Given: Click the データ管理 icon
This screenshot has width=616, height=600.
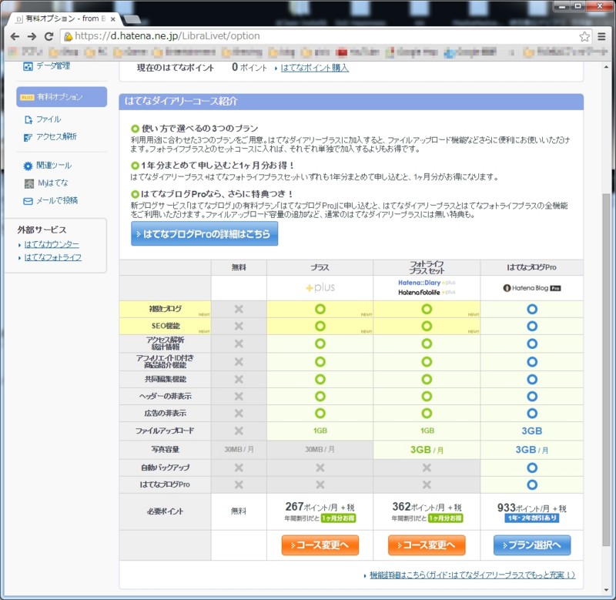Looking at the screenshot, I should click(28, 66).
